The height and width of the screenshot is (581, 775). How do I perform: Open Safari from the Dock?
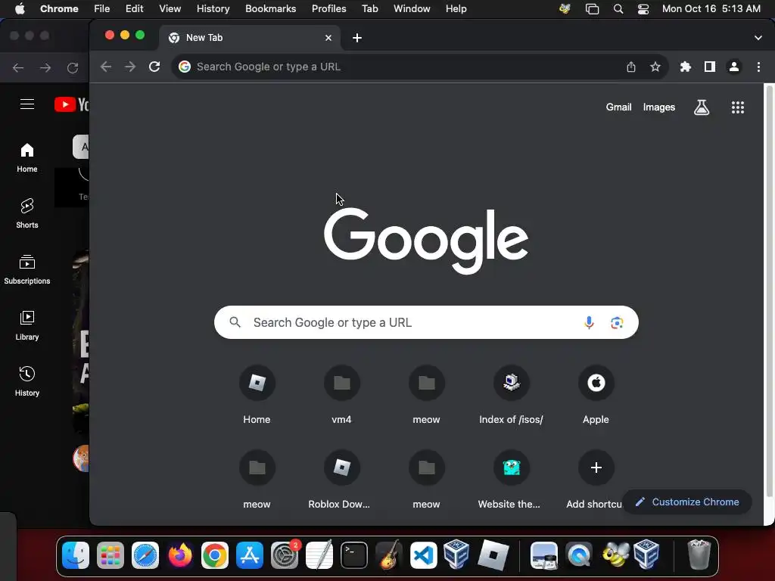point(145,555)
